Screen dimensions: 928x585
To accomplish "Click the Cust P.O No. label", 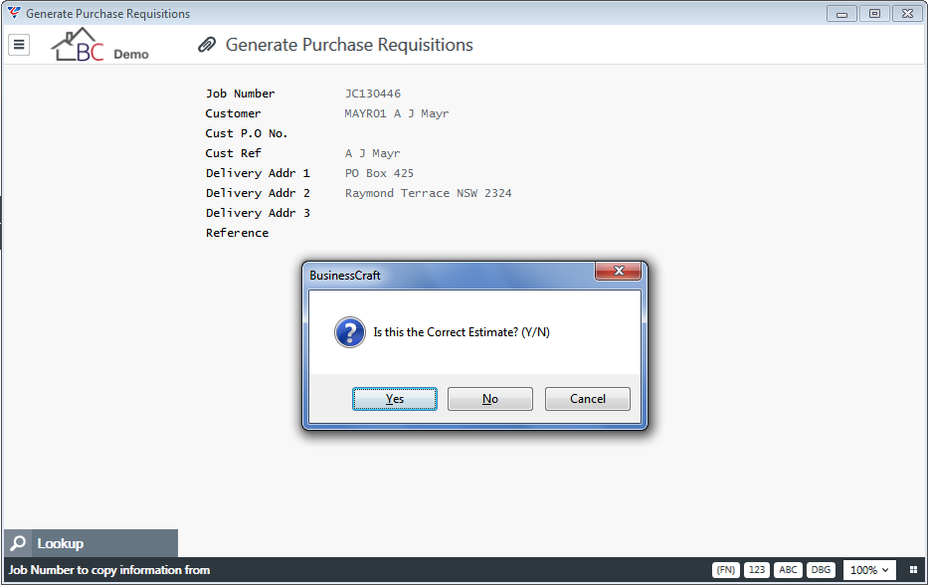I will click(x=247, y=133).
